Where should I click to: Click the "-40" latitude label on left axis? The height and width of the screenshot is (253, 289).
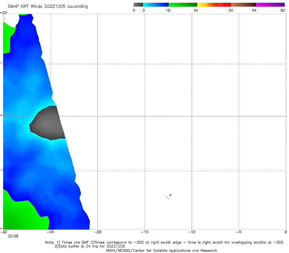[4, 228]
